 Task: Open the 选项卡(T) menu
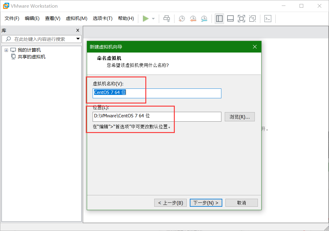(103, 18)
